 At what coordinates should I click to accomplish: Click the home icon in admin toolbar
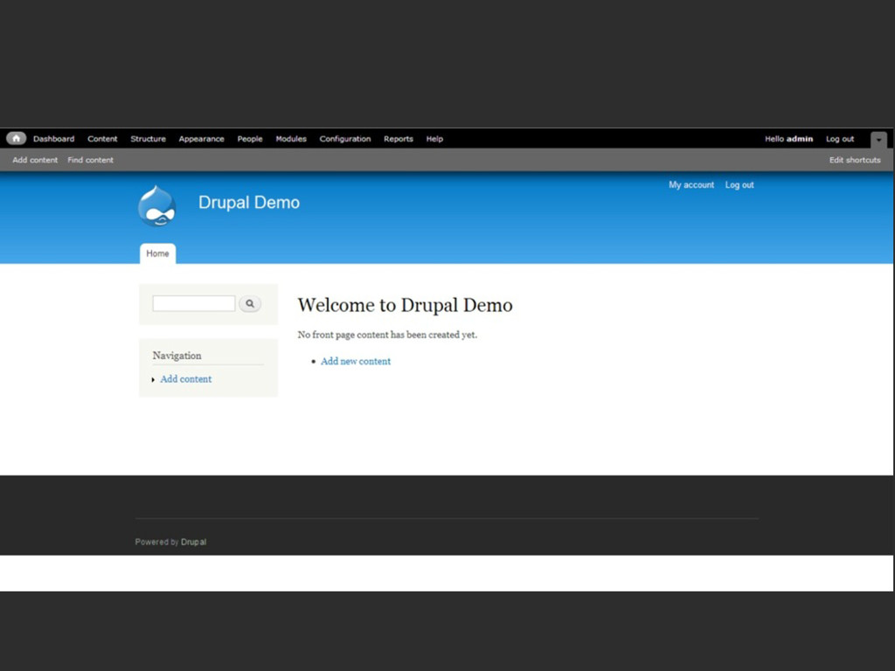(16, 139)
